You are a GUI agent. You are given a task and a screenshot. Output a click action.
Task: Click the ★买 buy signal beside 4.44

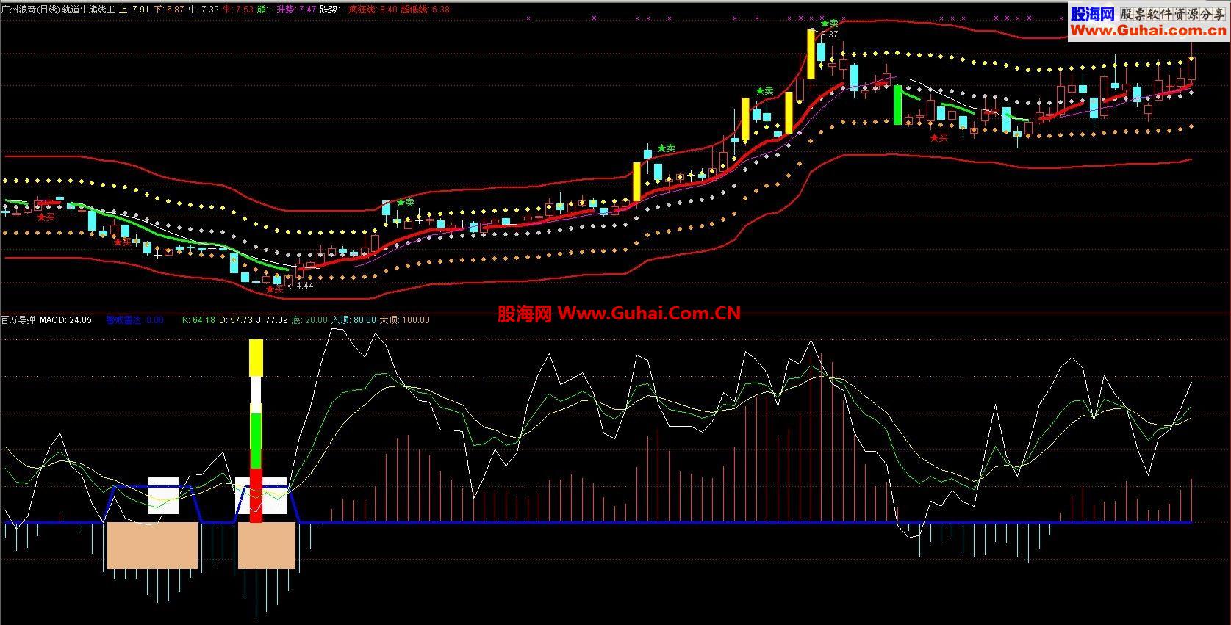coord(274,289)
